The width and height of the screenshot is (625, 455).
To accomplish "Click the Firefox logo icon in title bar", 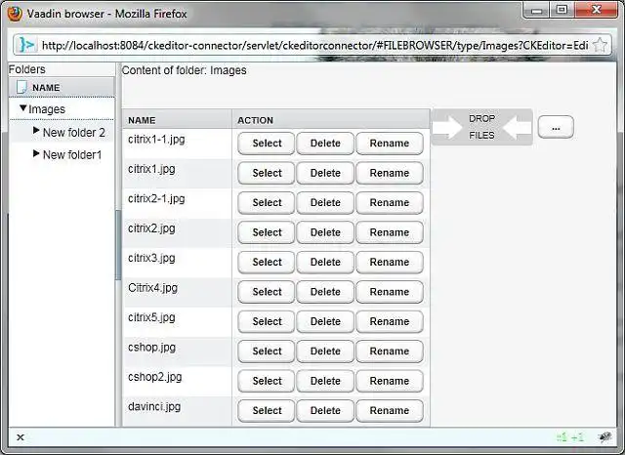I will [15, 13].
